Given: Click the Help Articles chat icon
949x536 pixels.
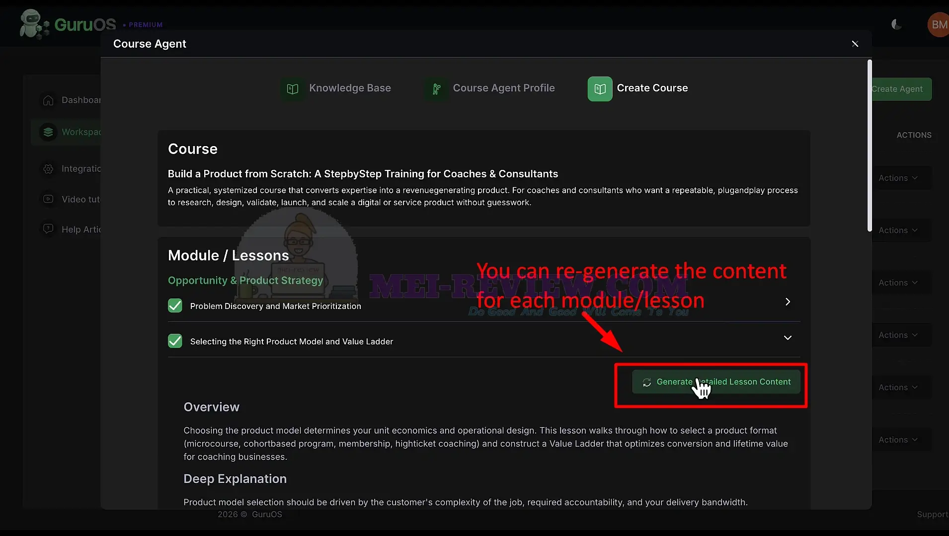Looking at the screenshot, I should (x=48, y=229).
